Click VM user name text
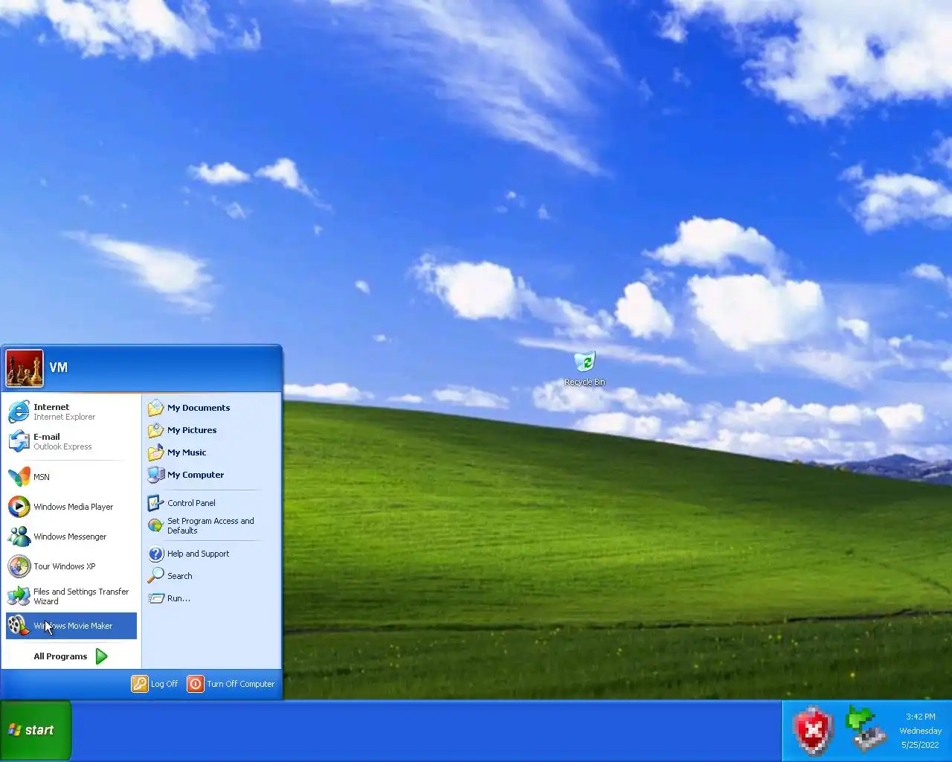 click(x=59, y=368)
